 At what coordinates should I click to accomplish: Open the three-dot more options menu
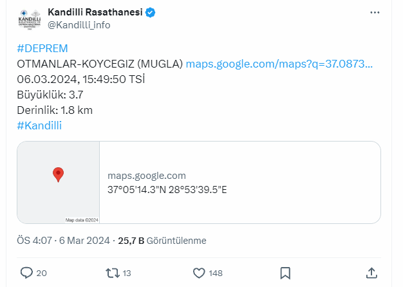pos(375,13)
